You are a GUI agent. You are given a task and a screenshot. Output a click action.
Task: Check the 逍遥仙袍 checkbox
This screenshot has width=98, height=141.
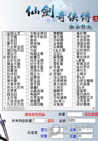[74, 44]
